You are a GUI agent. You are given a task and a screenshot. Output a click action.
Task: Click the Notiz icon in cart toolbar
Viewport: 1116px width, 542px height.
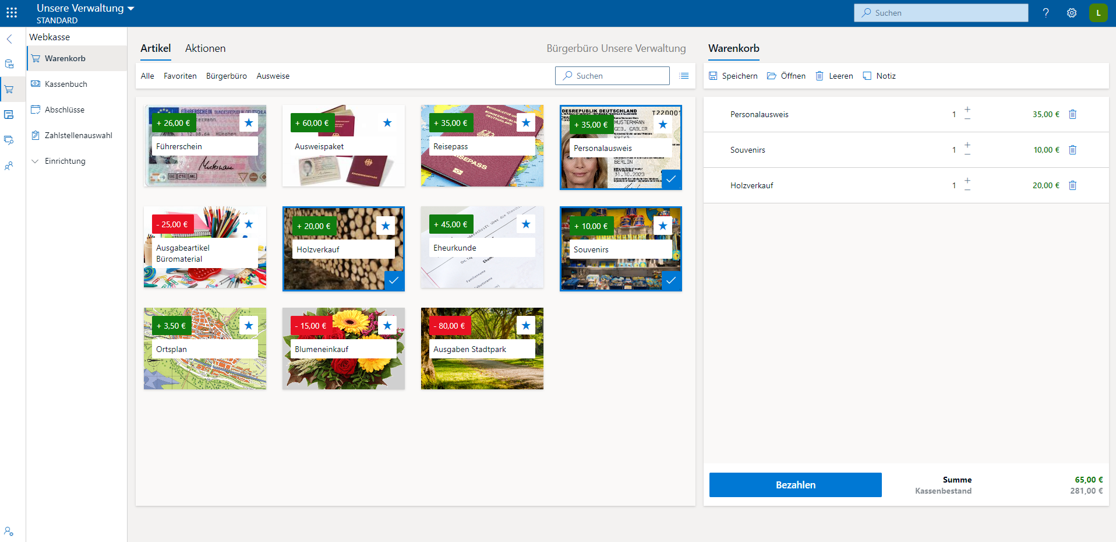(867, 76)
